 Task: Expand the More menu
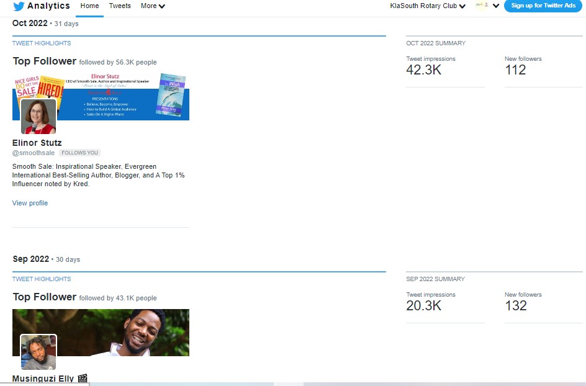[x=153, y=6]
